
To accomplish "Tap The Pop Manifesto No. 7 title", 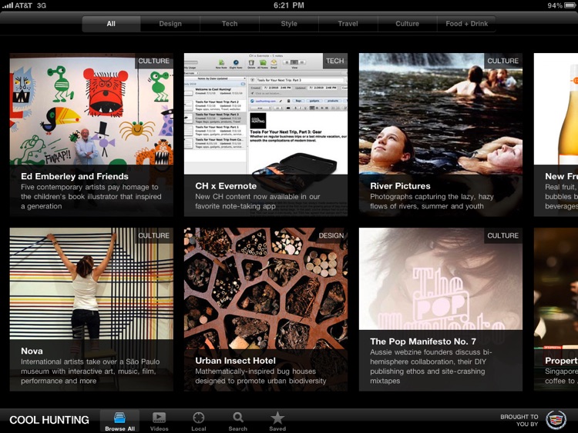I will (x=423, y=341).
